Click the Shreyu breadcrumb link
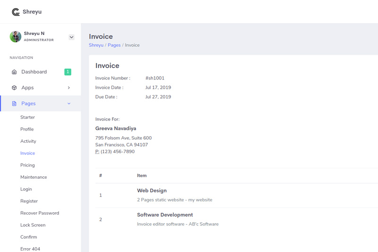This screenshot has height=252, width=378. pyautogui.click(x=96, y=45)
